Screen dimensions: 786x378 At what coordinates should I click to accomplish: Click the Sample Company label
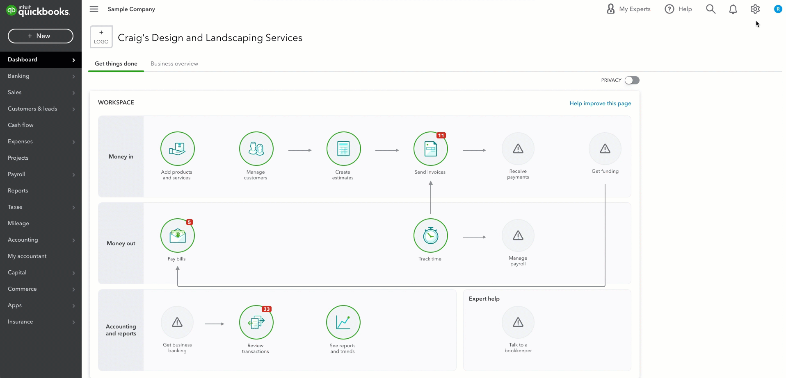(131, 9)
